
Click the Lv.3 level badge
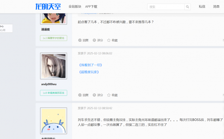click(53, 38)
